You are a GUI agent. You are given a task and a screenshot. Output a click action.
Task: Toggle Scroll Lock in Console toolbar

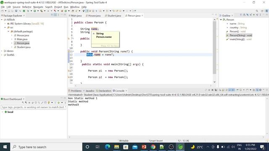click(223, 90)
